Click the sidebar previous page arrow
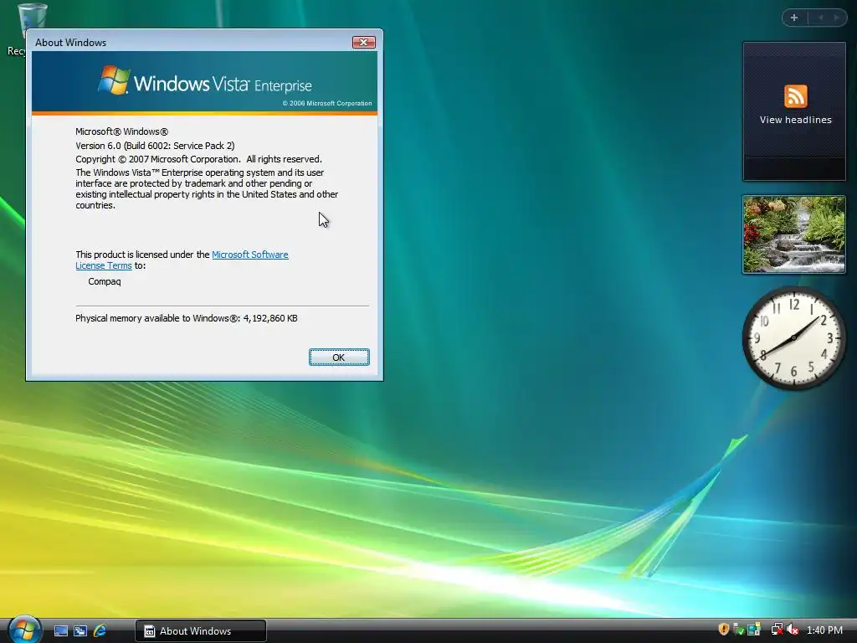This screenshot has height=643, width=857. click(x=820, y=18)
